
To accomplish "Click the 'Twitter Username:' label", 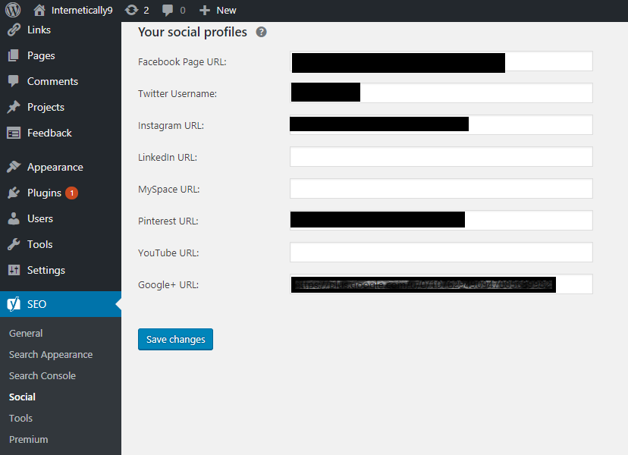I will 177,94.
